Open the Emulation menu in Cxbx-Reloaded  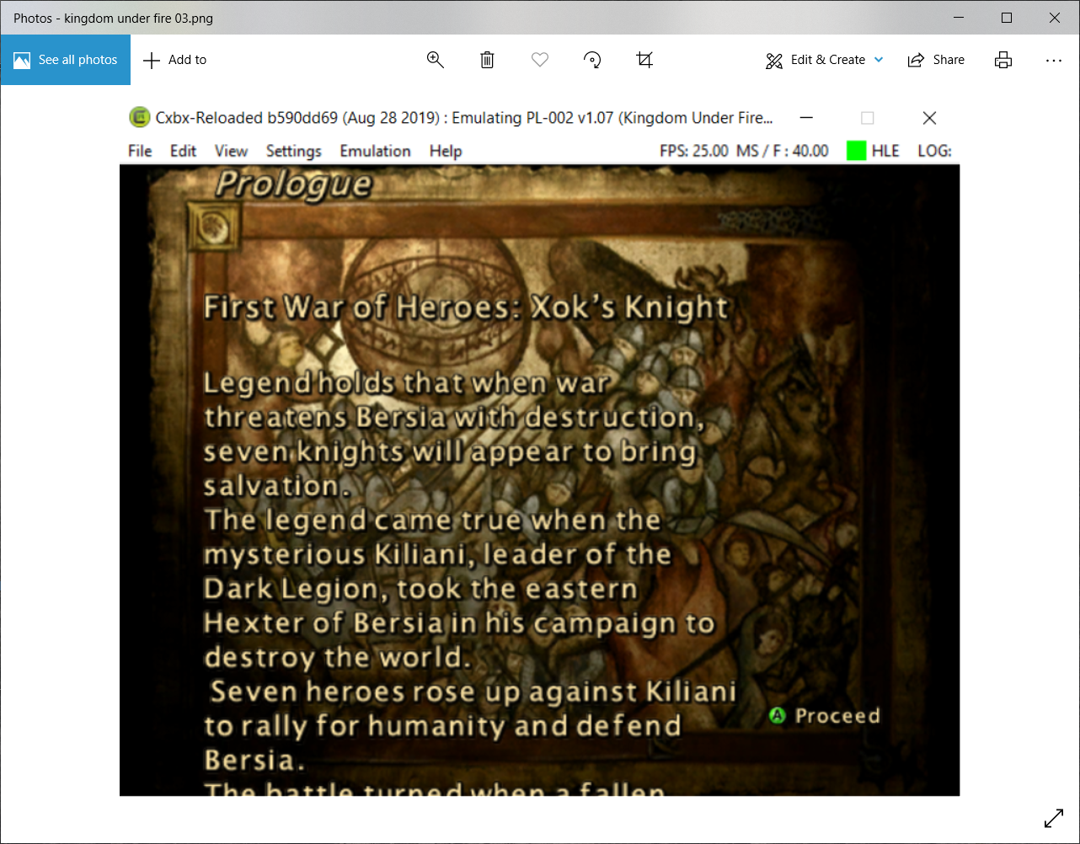click(375, 151)
